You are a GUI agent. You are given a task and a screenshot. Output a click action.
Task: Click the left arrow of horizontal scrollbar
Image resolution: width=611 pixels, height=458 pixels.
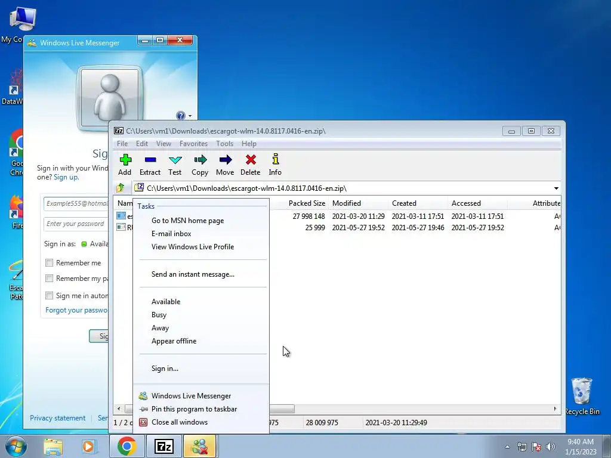coord(119,409)
